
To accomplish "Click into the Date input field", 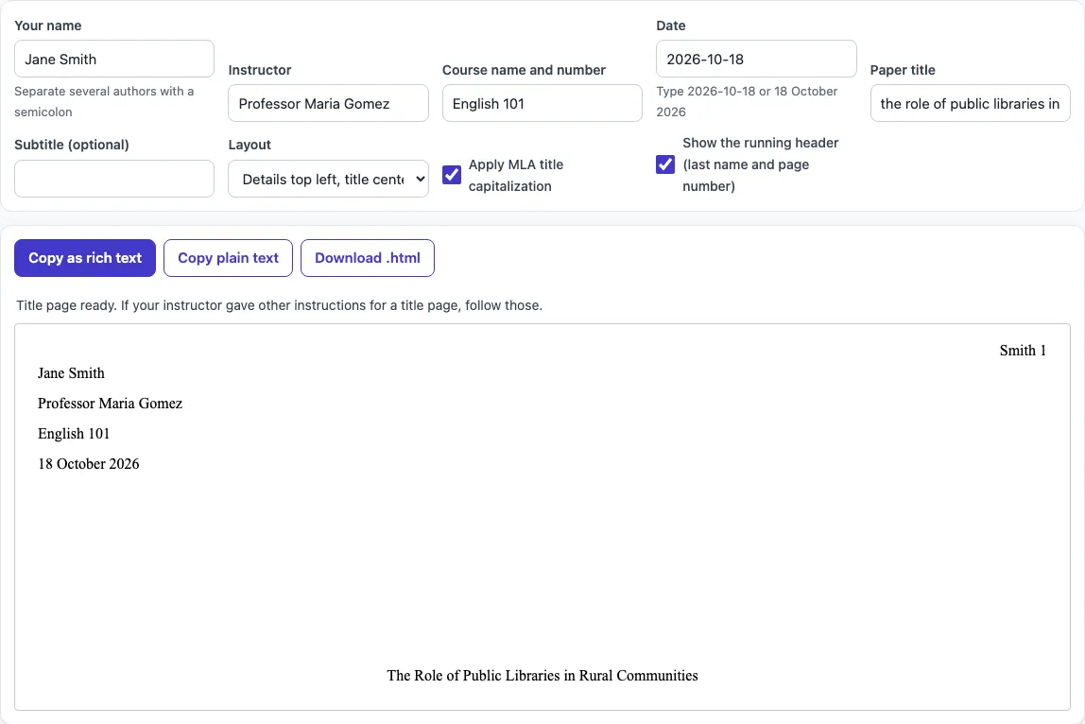I will click(x=756, y=59).
